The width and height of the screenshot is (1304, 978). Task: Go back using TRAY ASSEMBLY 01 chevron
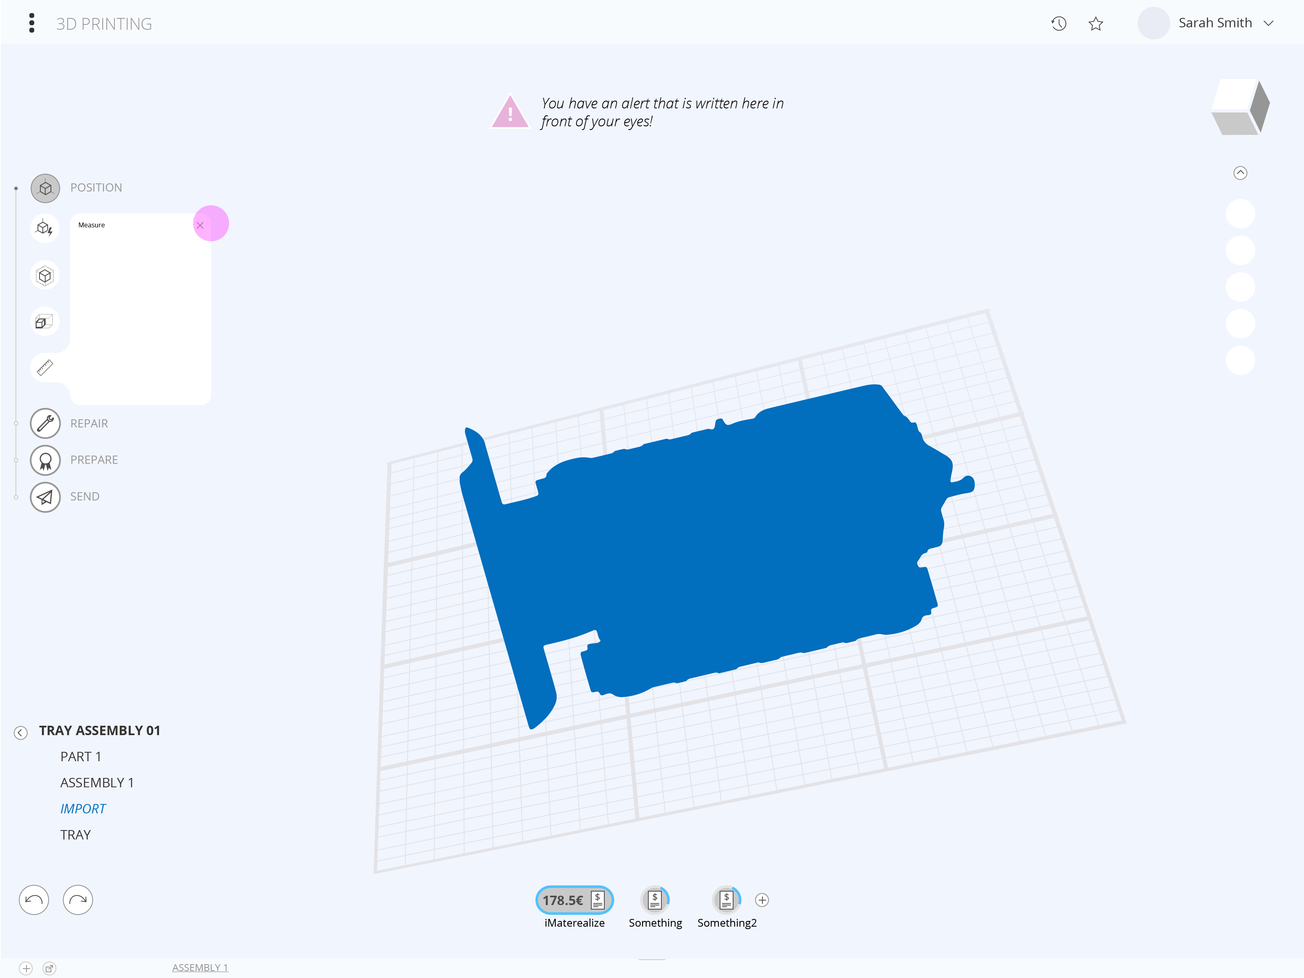[x=21, y=733]
